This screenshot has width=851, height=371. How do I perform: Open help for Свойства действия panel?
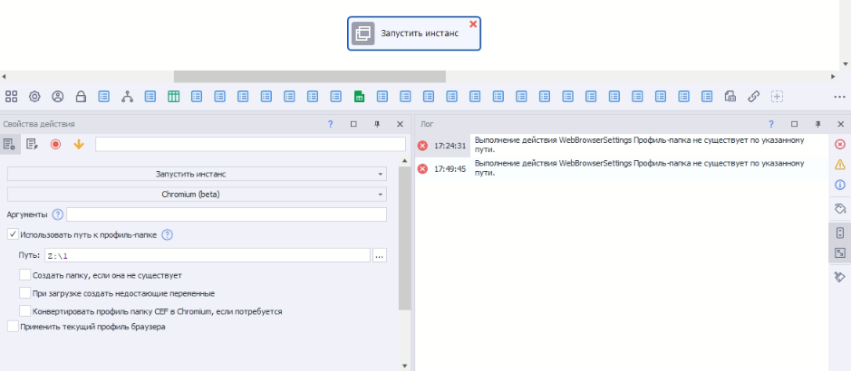[330, 124]
